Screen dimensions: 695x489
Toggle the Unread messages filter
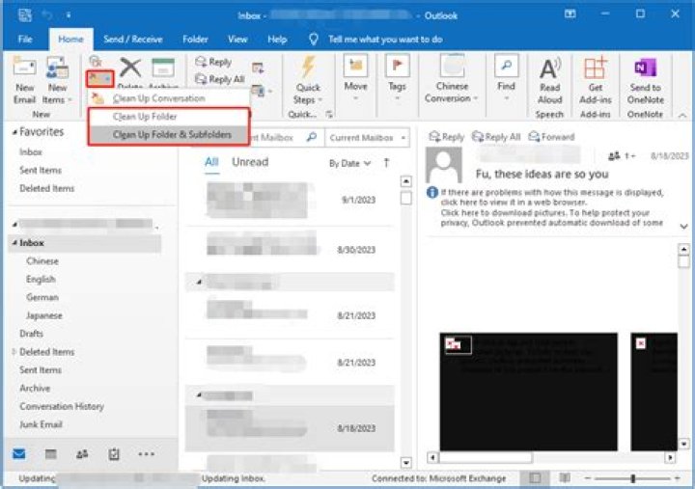(249, 162)
